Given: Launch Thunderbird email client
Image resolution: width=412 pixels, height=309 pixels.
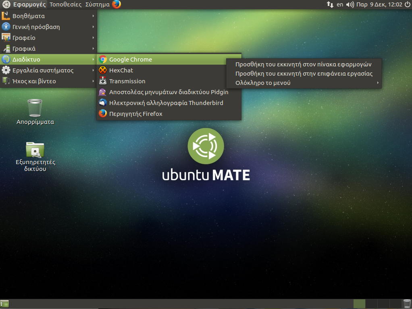Looking at the screenshot, I should (166, 103).
